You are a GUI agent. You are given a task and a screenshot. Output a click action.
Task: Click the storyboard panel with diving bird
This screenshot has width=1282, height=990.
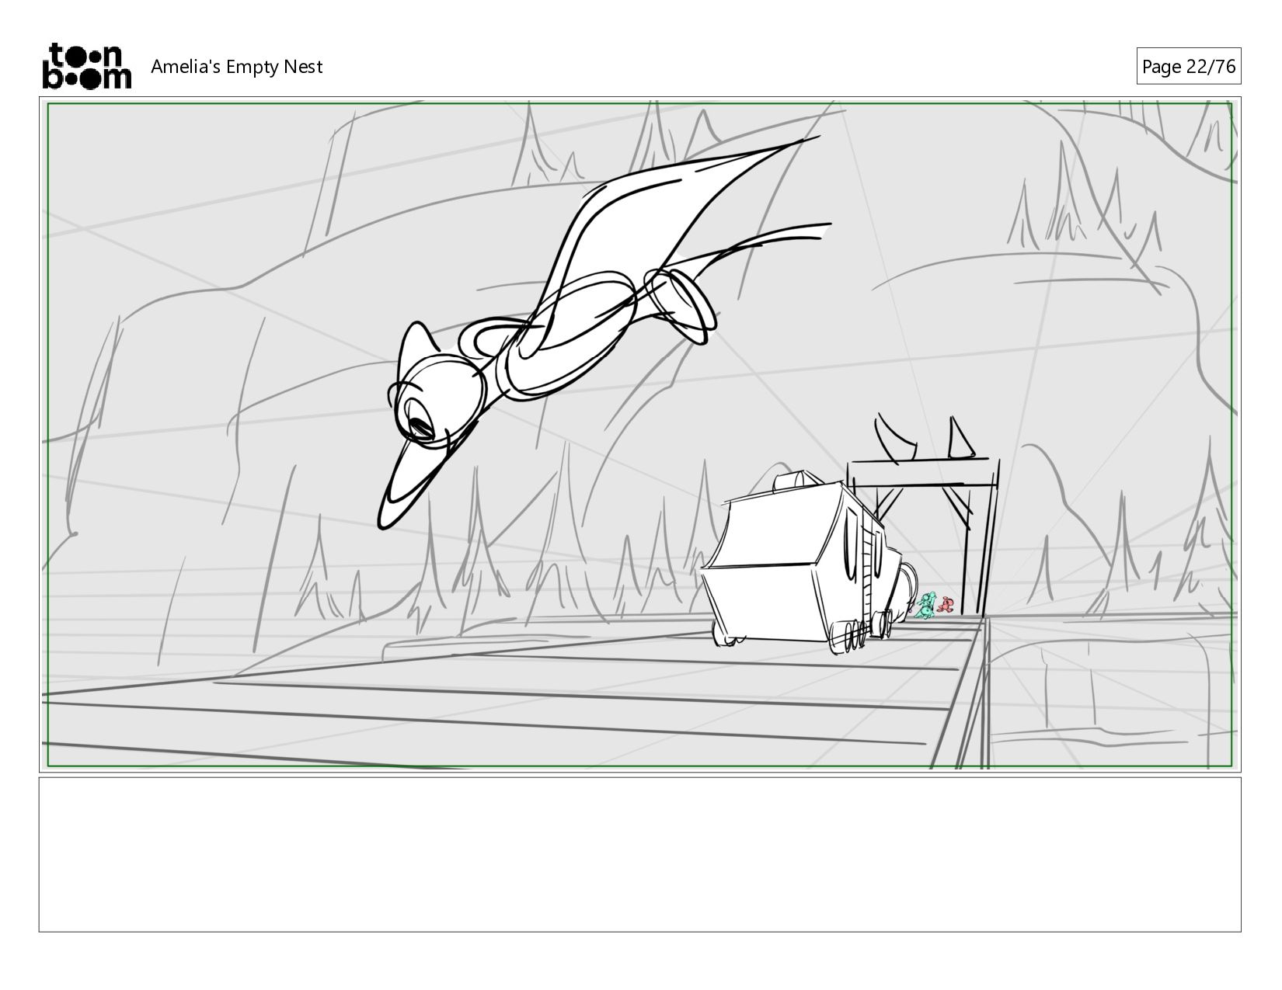pyautogui.click(x=640, y=434)
